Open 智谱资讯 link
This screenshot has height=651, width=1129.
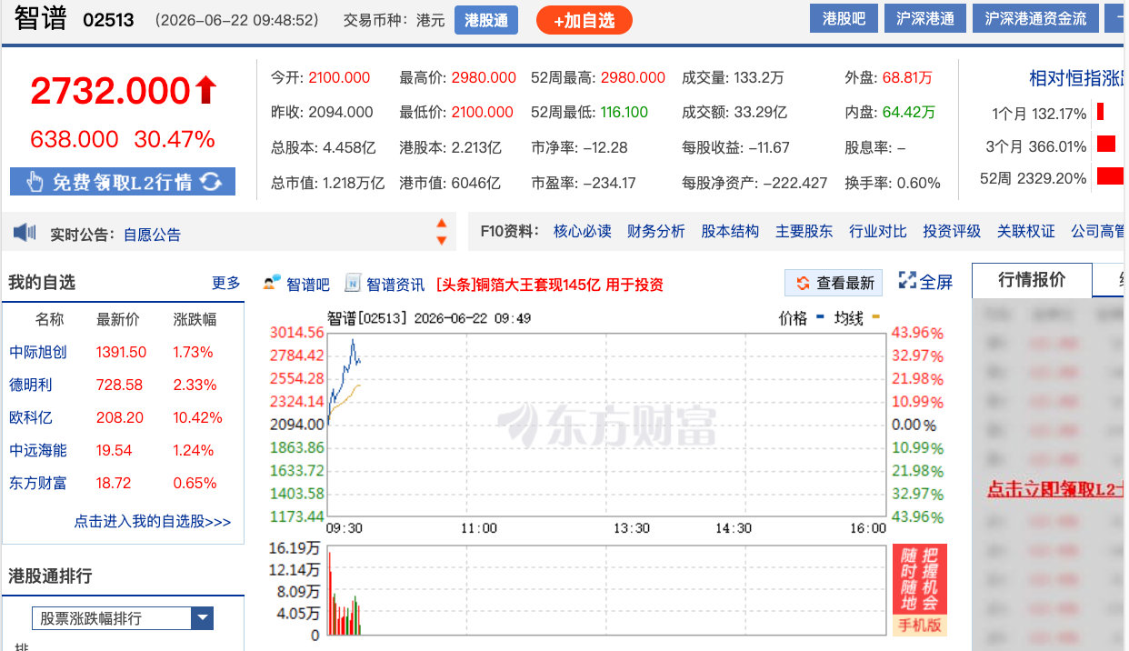395,285
